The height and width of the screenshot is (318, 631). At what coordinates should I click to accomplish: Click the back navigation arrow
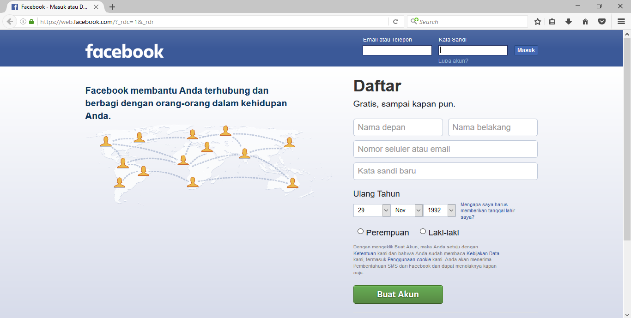click(x=9, y=21)
